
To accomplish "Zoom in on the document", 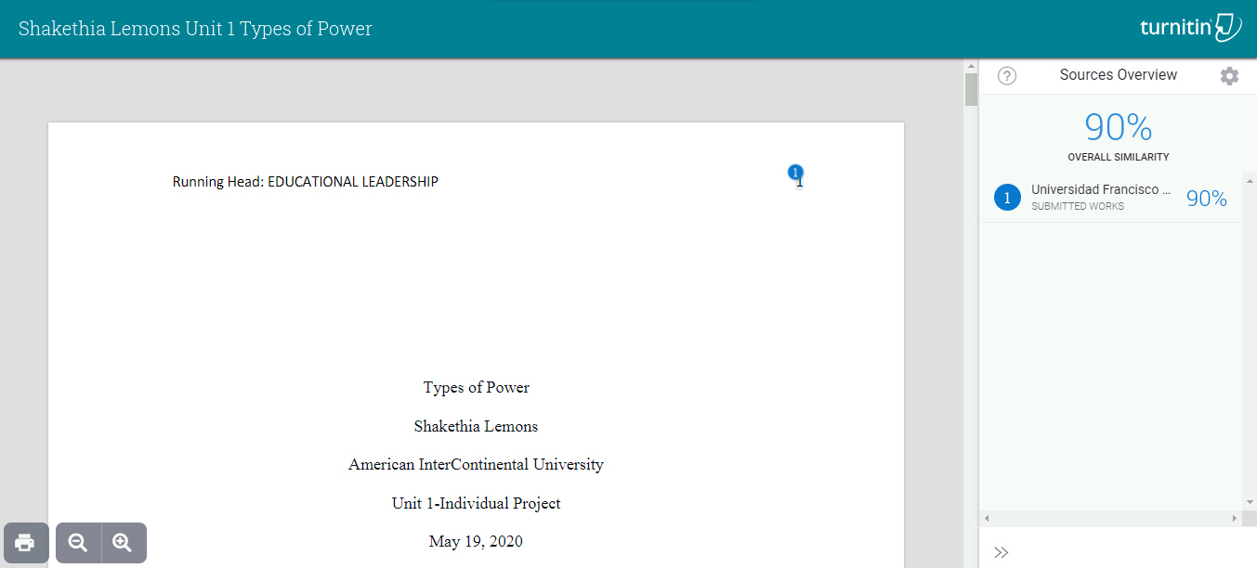I will click(x=123, y=543).
